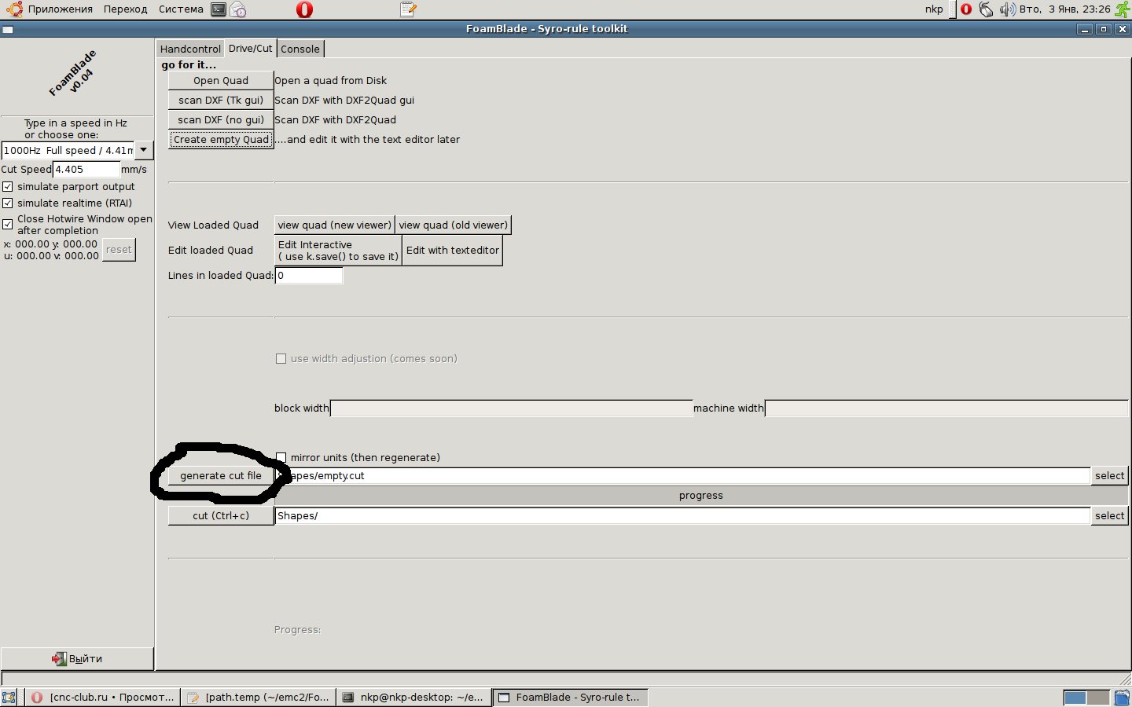Click the nkp user label in top panel
The image size is (1132, 707).
[934, 9]
